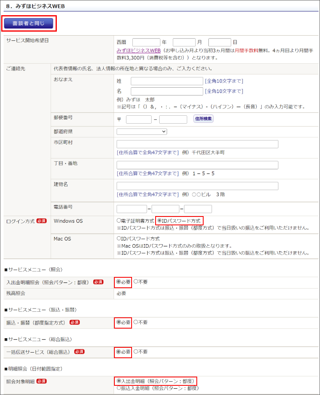The width and height of the screenshot is (320, 395).
Task: Click the 丁目・番地 input field
Action: click(x=197, y=165)
